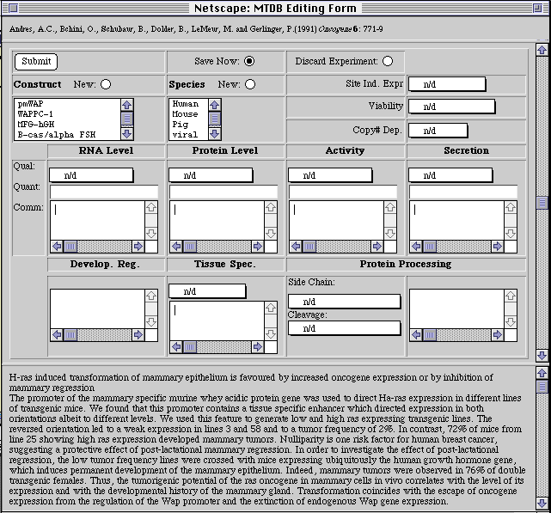
Task: Click Construct list scroll up arrow
Action: [127, 105]
